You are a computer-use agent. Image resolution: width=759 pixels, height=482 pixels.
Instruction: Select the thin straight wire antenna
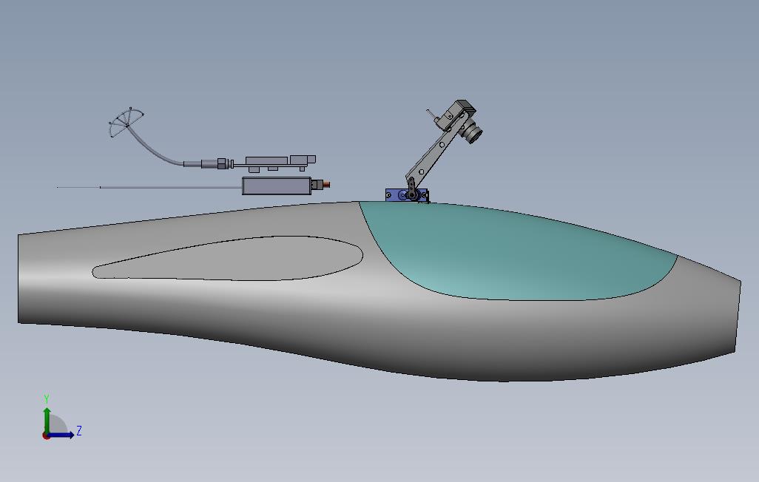[149, 187]
